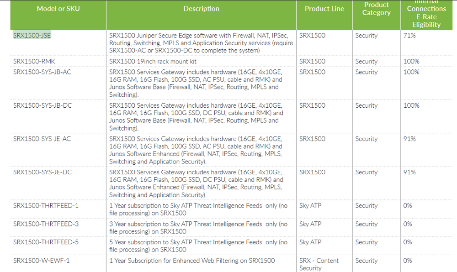Select the SRX1500-SYS-JE-DC SKU
The height and width of the screenshot is (272, 457).
(42, 172)
